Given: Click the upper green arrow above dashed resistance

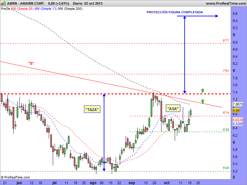Looking at the screenshot, I should (203, 90).
